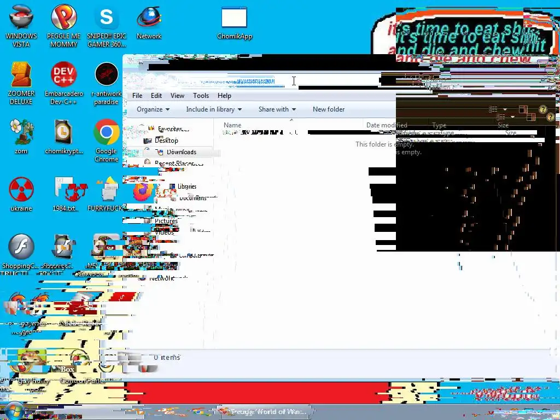Select the zom desktop icon
The image size is (560, 420).
[x=21, y=137]
